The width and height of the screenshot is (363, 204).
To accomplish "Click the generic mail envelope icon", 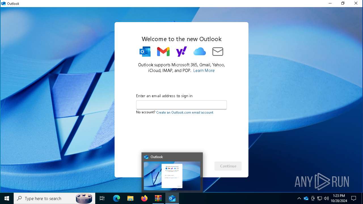I will point(218,52).
